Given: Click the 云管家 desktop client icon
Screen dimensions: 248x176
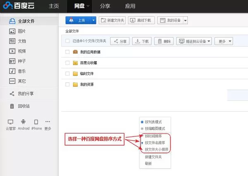Looking at the screenshot, I should coord(11,122).
